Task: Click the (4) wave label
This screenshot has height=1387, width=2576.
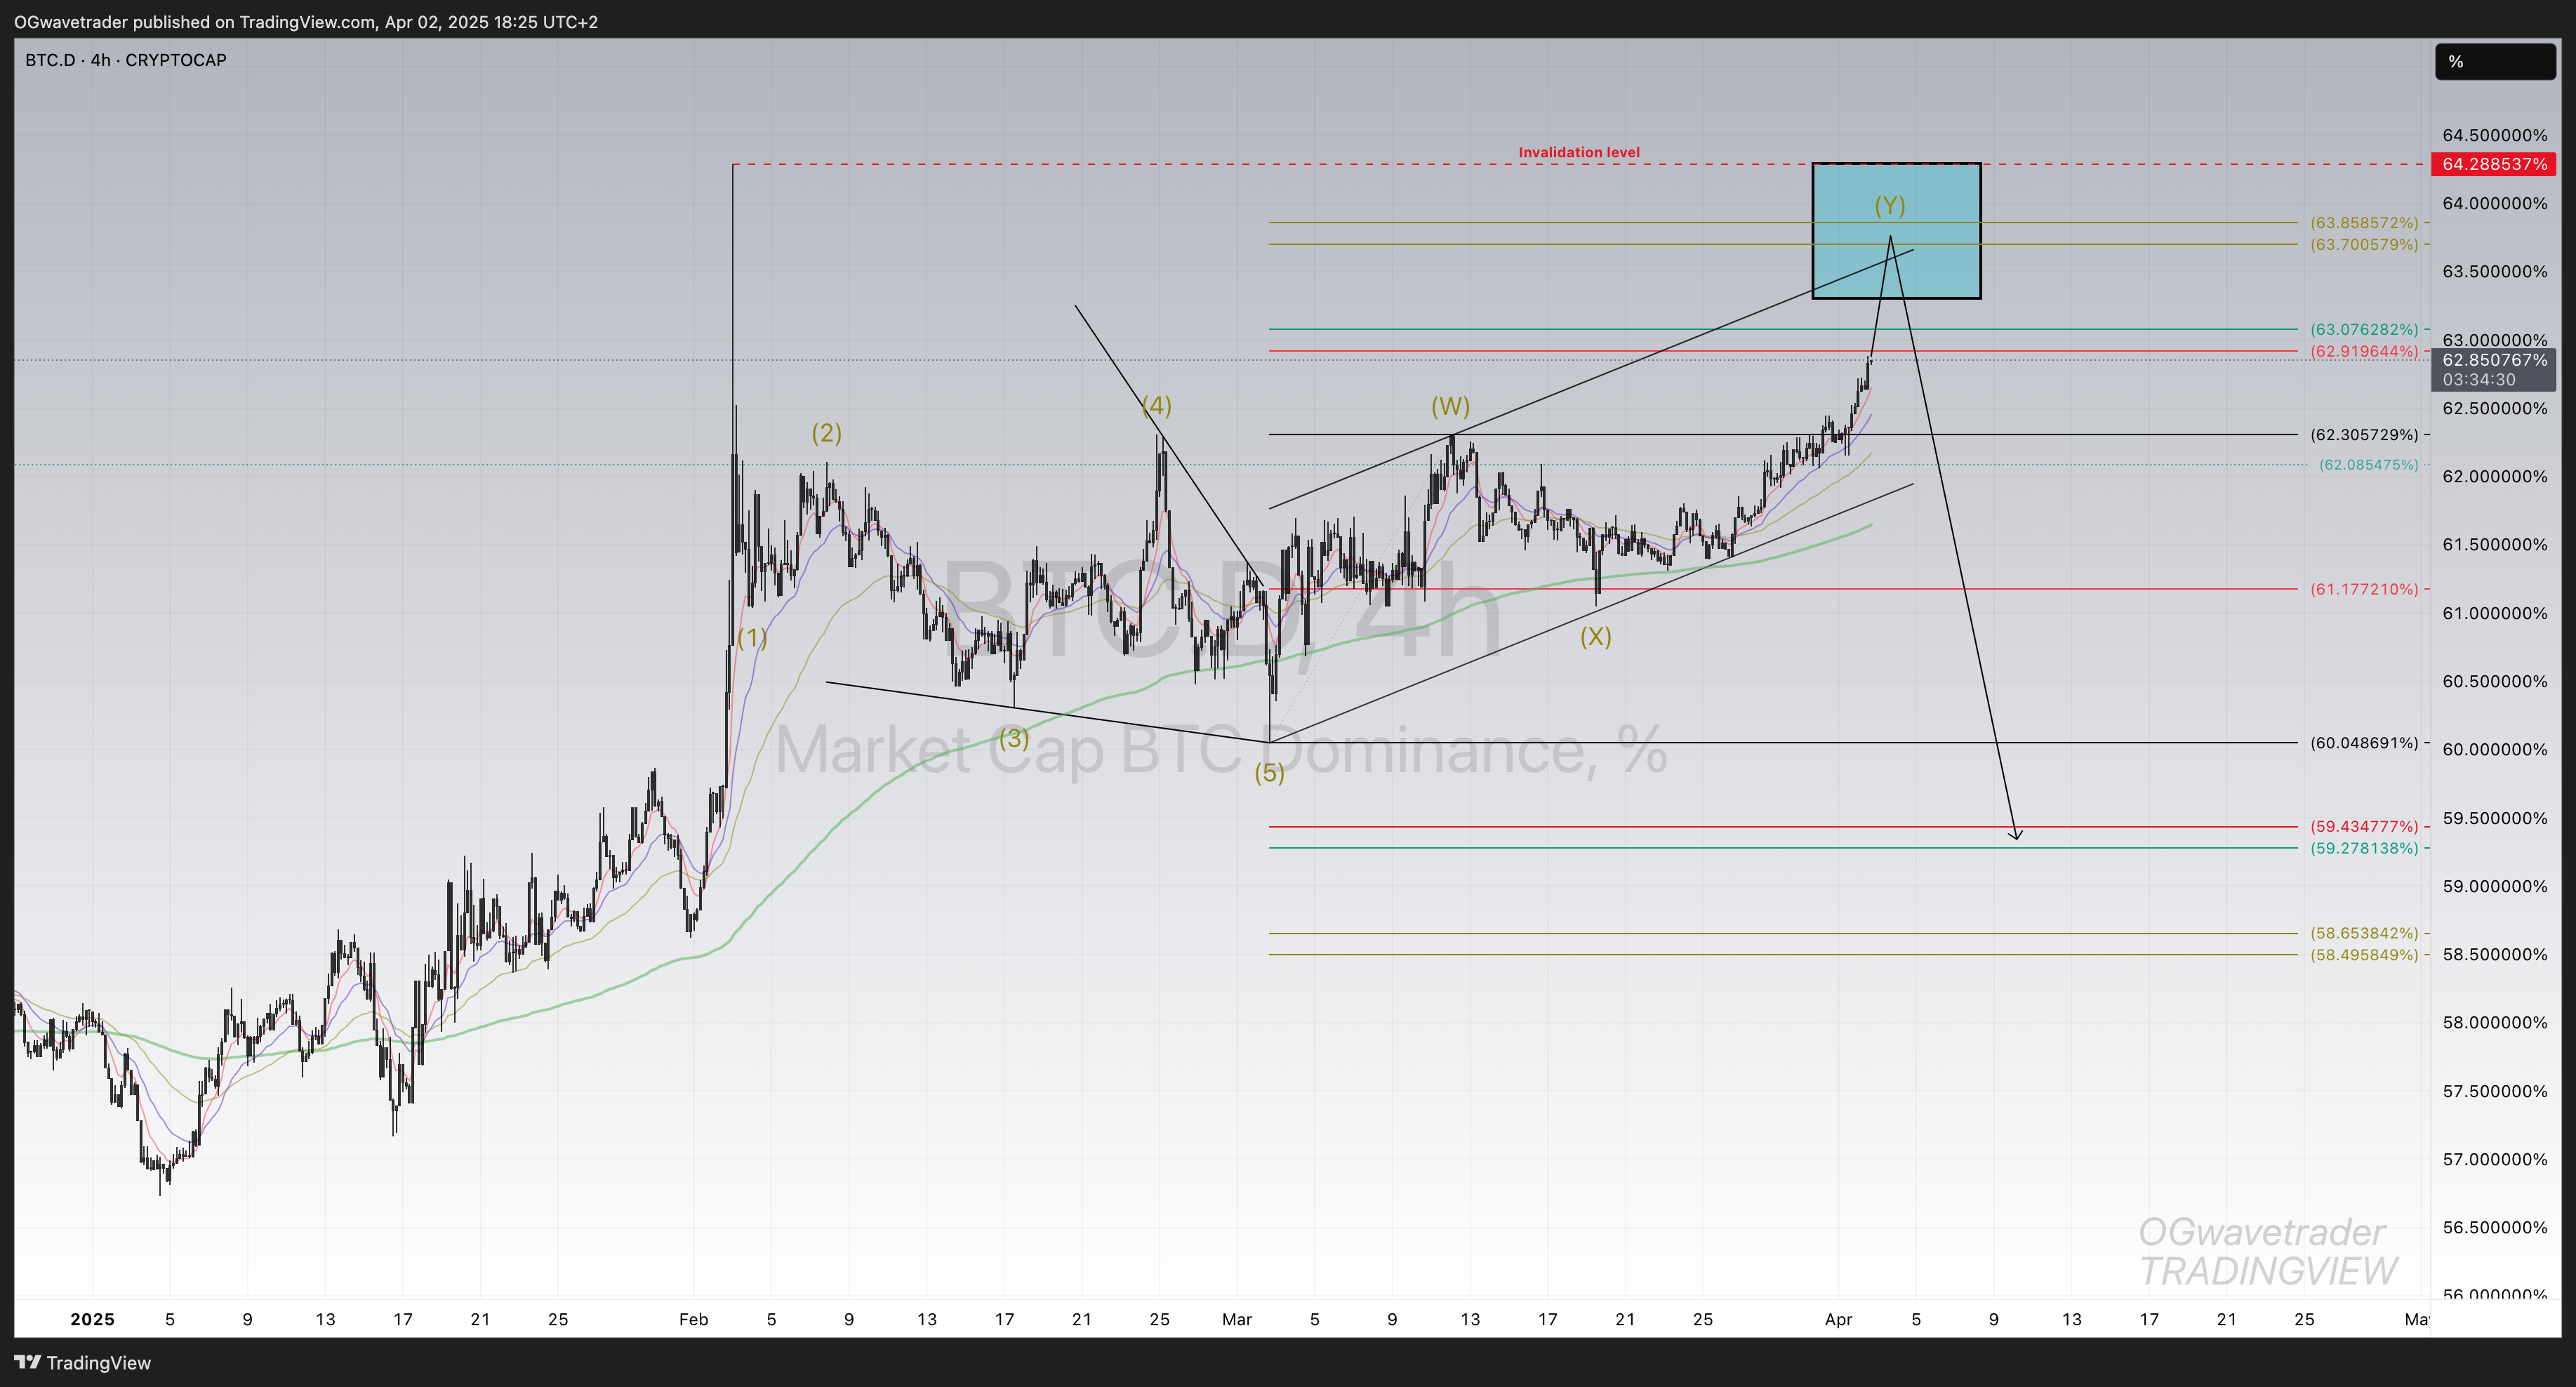Action: [1156, 406]
